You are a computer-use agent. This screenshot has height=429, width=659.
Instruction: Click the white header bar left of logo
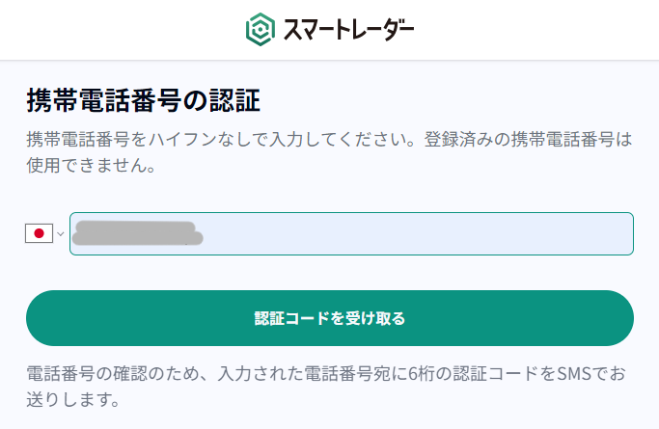click(x=116, y=30)
